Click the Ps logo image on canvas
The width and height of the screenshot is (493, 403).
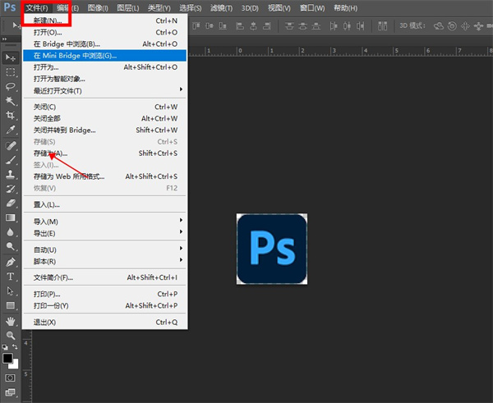tap(272, 250)
